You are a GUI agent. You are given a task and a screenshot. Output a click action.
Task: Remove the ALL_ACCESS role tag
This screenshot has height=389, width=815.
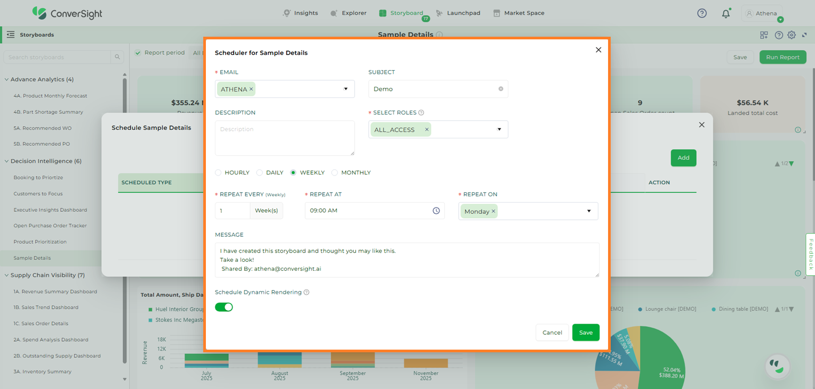click(427, 129)
